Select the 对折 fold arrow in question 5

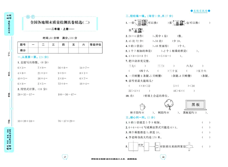140,146
